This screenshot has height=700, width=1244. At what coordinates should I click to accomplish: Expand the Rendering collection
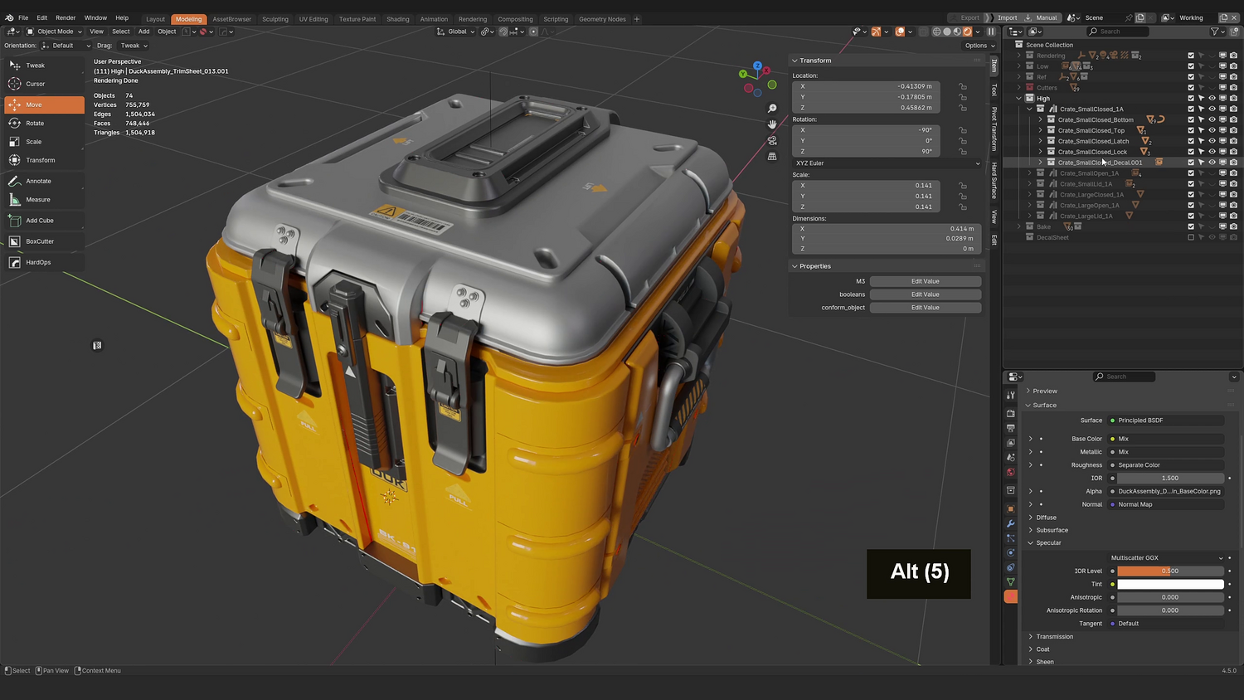1019,56
